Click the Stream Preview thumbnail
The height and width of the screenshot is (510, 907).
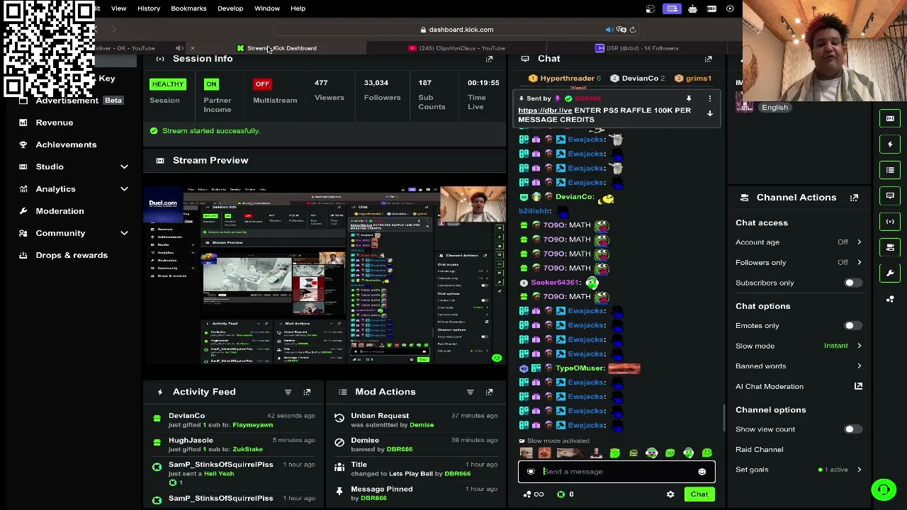325,275
